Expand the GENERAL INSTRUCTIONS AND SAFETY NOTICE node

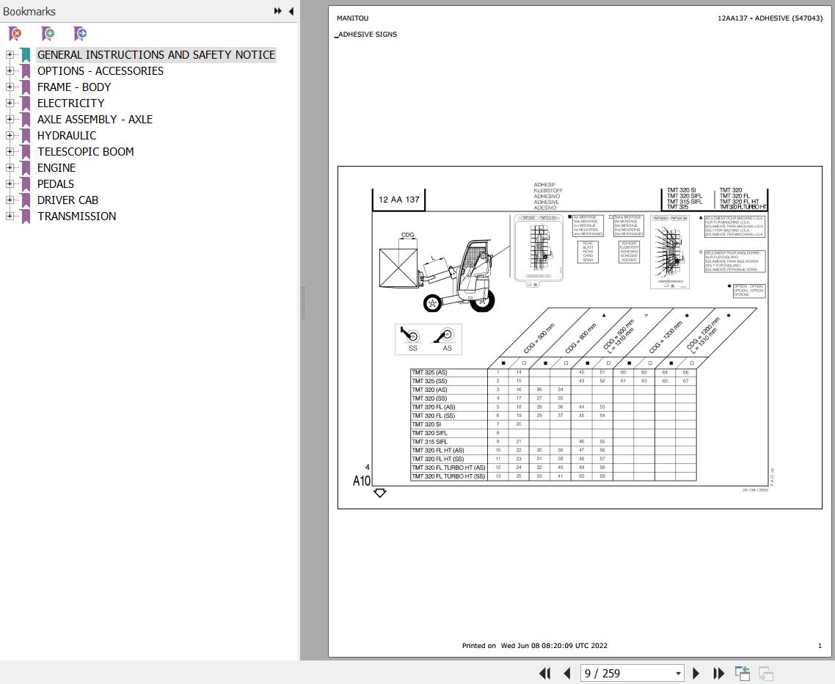point(9,54)
